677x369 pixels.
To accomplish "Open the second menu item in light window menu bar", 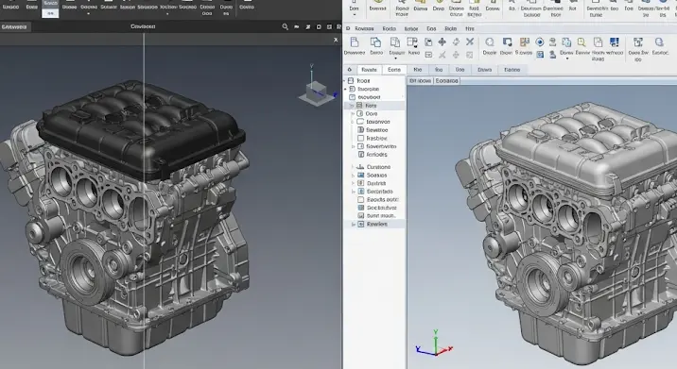I will (389, 28).
